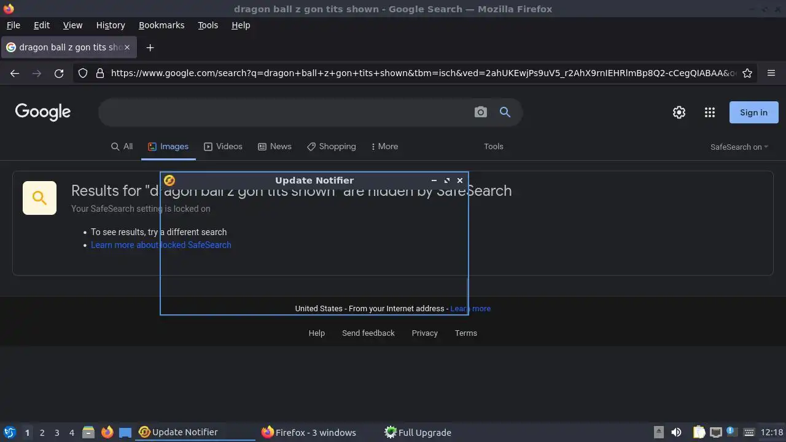Click the Update Notifier window title icon

tap(169, 180)
